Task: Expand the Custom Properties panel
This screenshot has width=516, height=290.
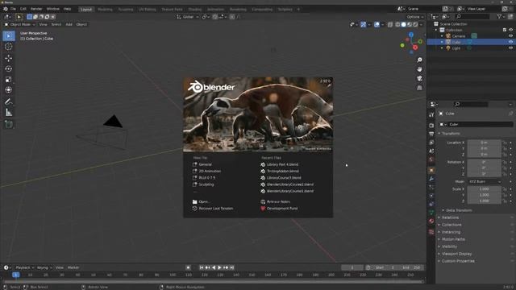Action: (458, 261)
